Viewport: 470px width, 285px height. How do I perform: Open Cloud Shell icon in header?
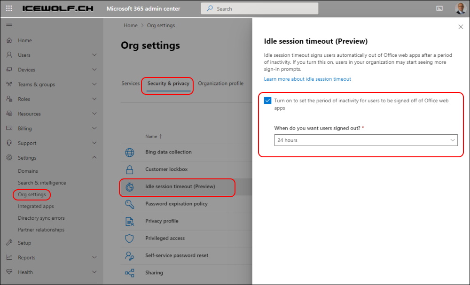(439, 8)
